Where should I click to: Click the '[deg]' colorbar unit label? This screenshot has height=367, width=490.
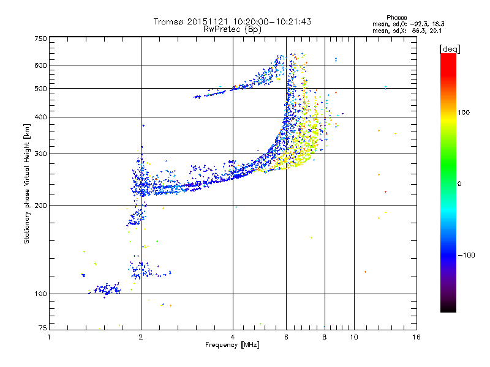450,49
